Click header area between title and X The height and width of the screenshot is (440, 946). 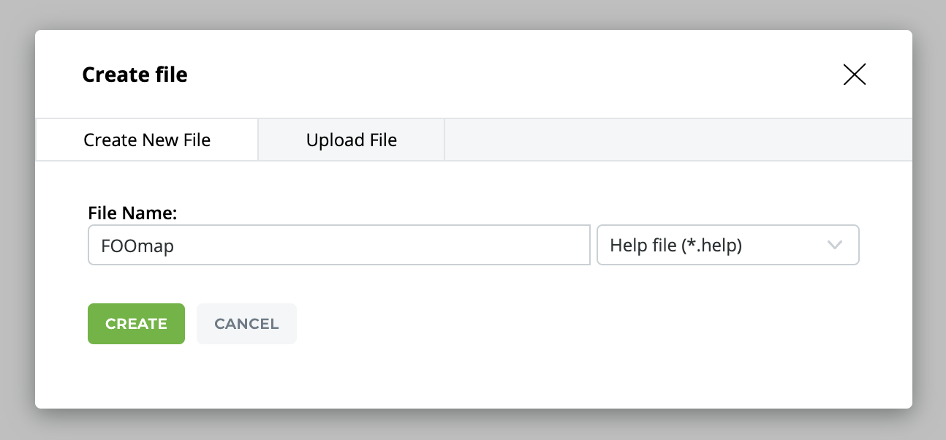pyautogui.click(x=512, y=75)
